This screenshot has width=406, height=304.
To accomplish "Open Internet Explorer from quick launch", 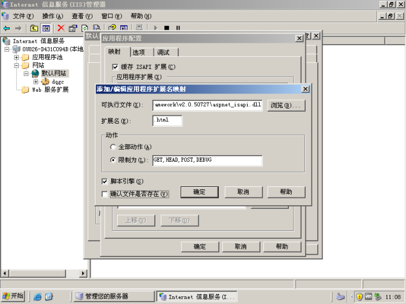I will [38, 297].
